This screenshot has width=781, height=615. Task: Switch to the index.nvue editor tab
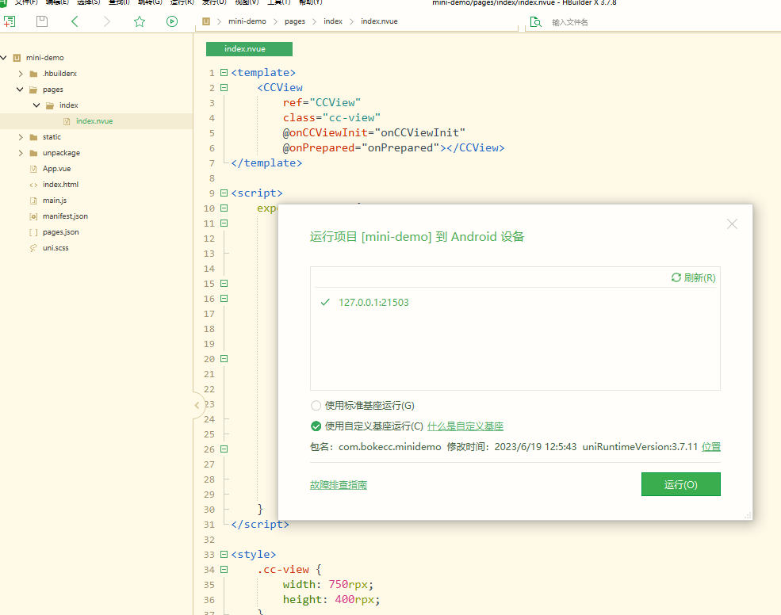coord(249,49)
